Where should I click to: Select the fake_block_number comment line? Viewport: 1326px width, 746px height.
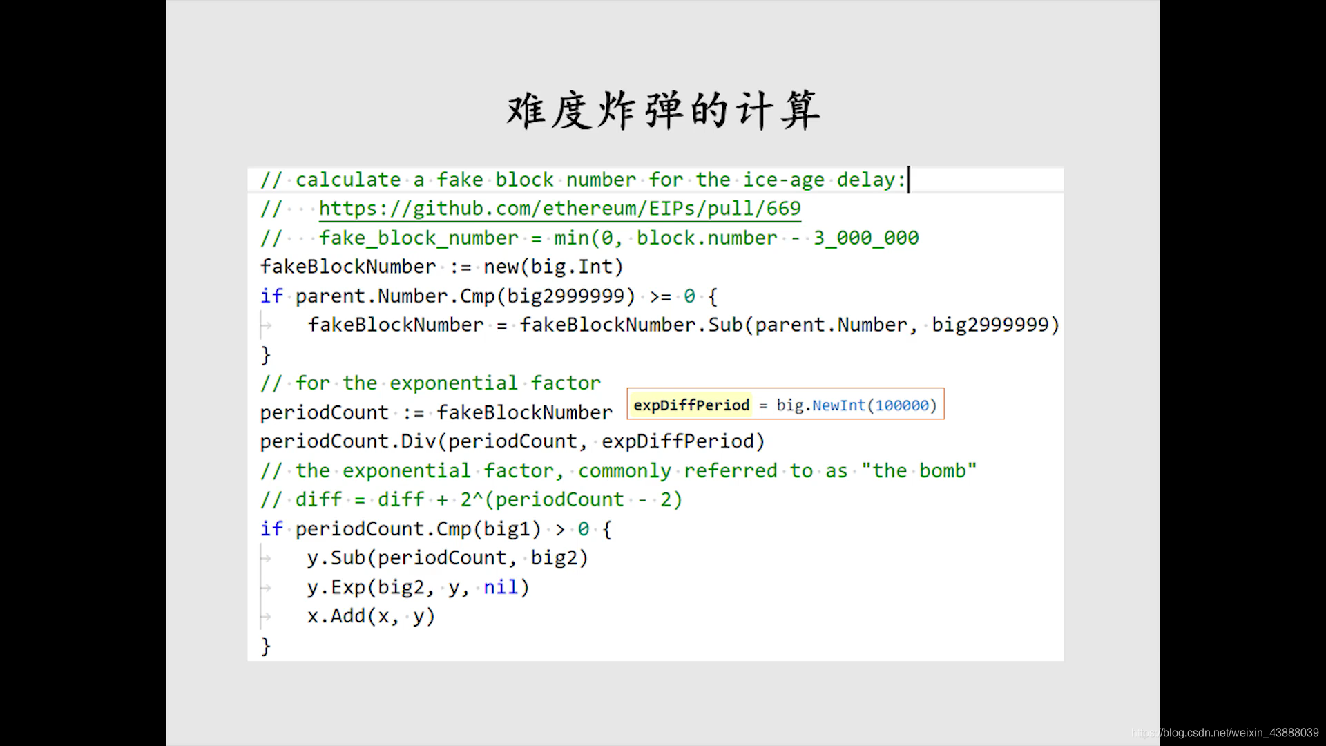point(589,238)
